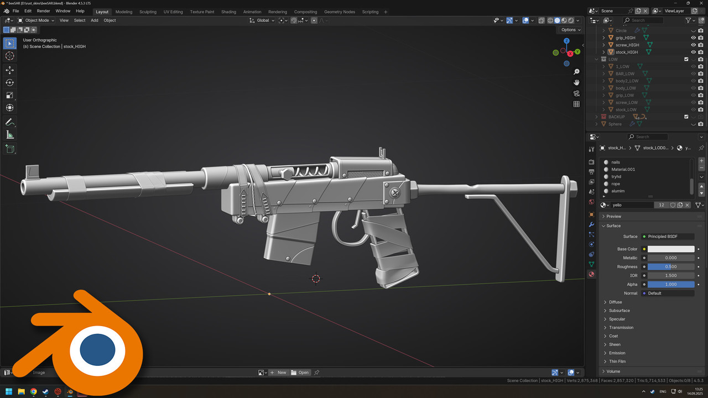
Task: Hide stock_HIGH with its eye icon
Action: click(x=693, y=52)
